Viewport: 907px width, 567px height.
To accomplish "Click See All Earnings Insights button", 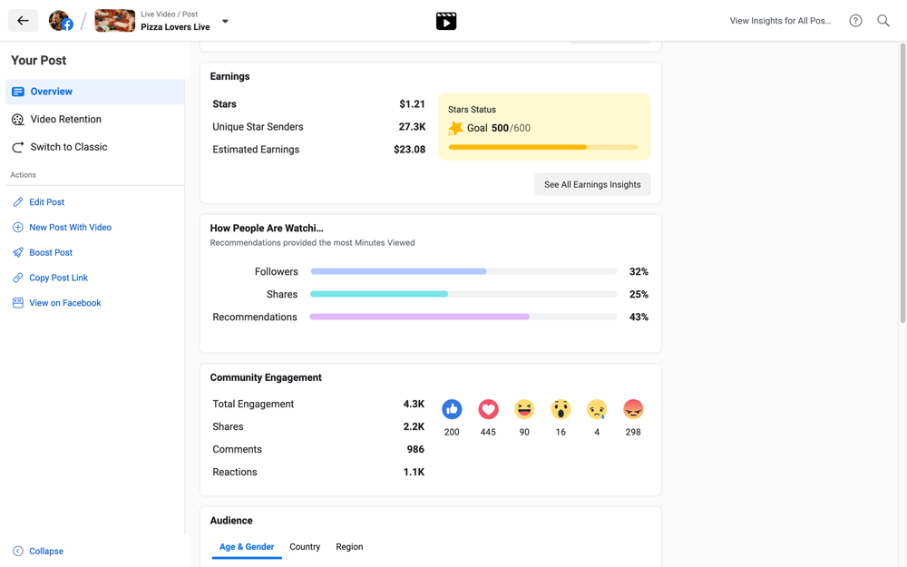I will point(592,184).
